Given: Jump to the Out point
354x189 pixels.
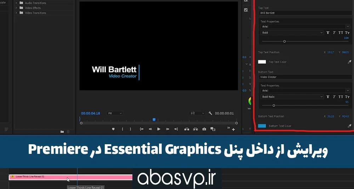Looking at the screenshot, I should pos(176,129).
